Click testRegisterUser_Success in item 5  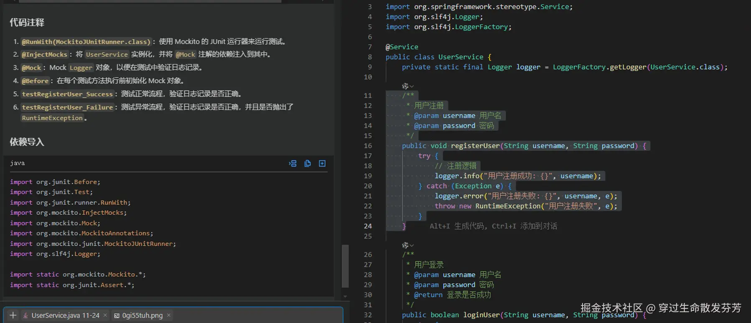[67, 94]
